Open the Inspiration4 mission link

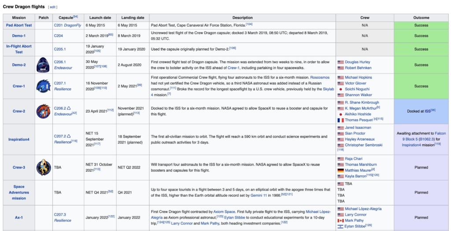pyautogui.click(x=19, y=139)
